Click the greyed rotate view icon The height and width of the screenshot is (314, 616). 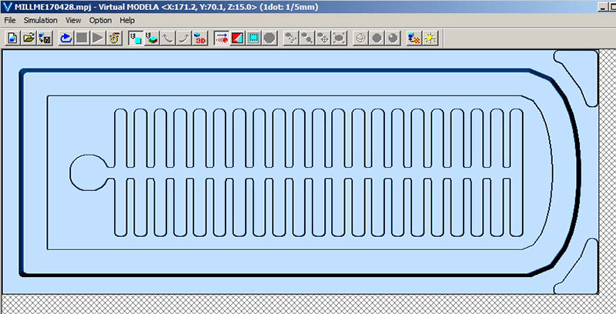[x=291, y=38]
